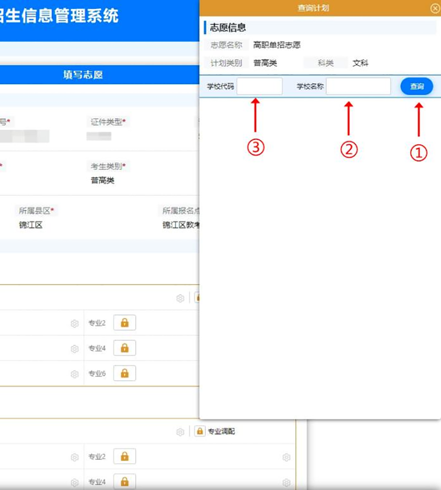Unlock the 专业2 field in second group

[x=124, y=456]
